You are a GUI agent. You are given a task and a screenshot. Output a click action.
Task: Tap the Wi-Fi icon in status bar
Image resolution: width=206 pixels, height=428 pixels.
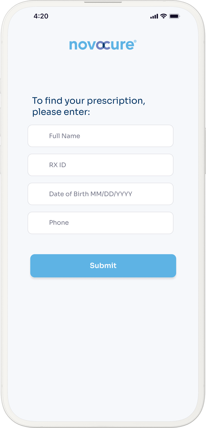click(x=163, y=16)
